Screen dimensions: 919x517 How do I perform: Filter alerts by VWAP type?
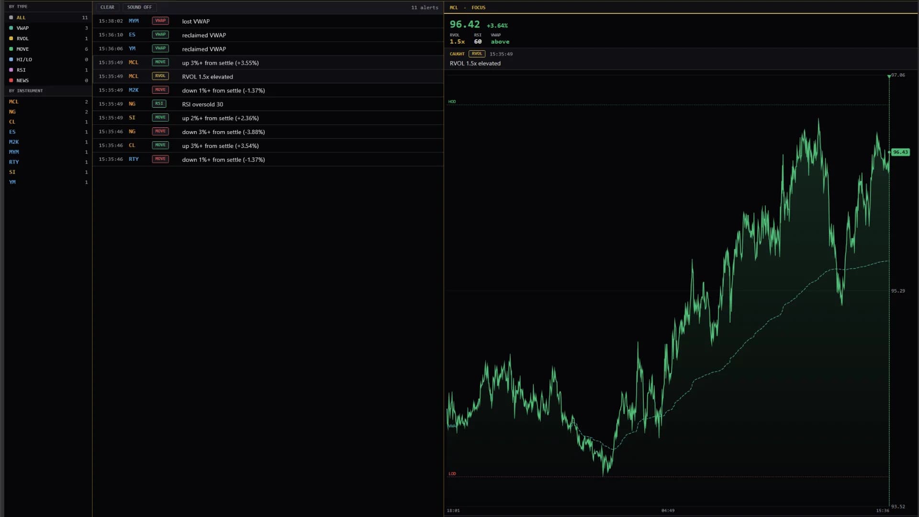point(48,28)
